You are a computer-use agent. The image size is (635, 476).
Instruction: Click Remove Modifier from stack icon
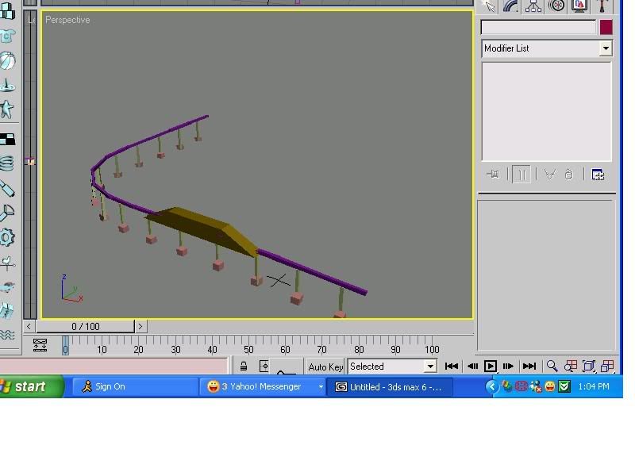coord(569,175)
